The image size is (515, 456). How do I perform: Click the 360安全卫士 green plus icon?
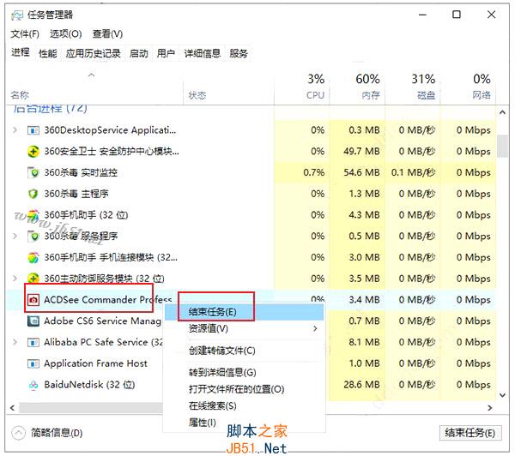coord(33,152)
